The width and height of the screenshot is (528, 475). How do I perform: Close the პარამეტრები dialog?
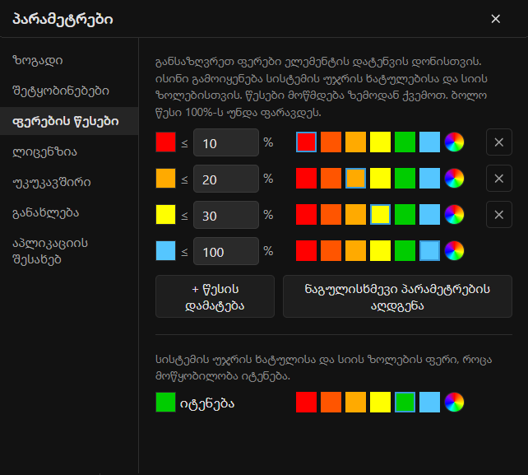tap(496, 19)
